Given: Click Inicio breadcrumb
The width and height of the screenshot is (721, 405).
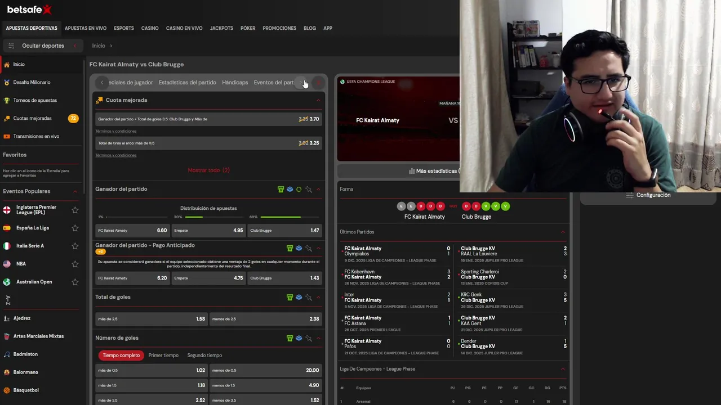Looking at the screenshot, I should click(x=99, y=46).
